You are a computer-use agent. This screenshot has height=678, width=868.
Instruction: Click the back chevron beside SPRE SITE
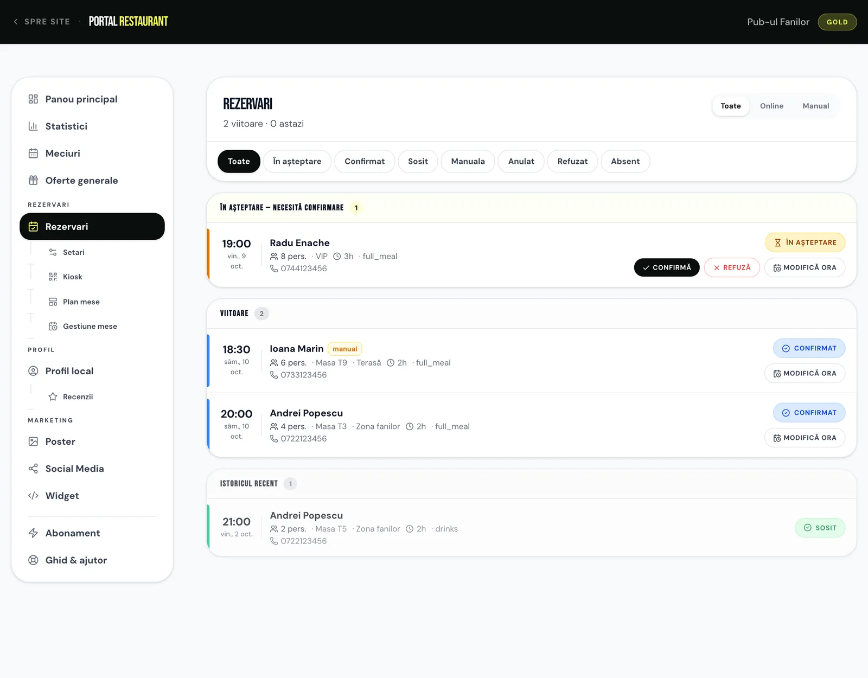click(16, 22)
